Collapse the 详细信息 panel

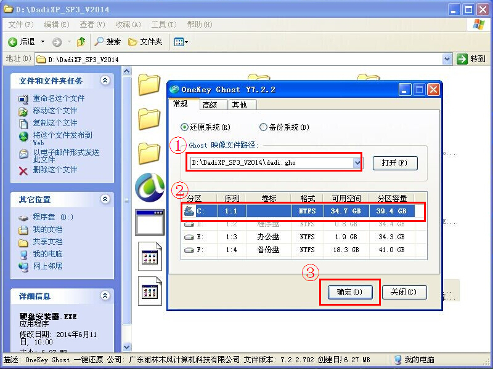click(105, 295)
